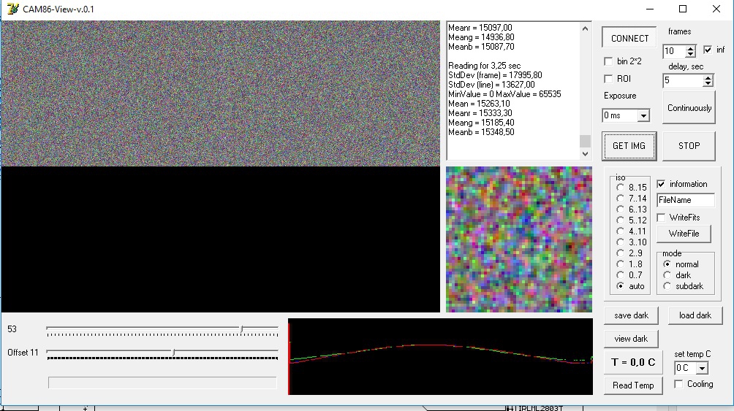The width and height of the screenshot is (734, 411).
Task: Click the 'Reading for 3,25 sec' log line
Action: [484, 66]
